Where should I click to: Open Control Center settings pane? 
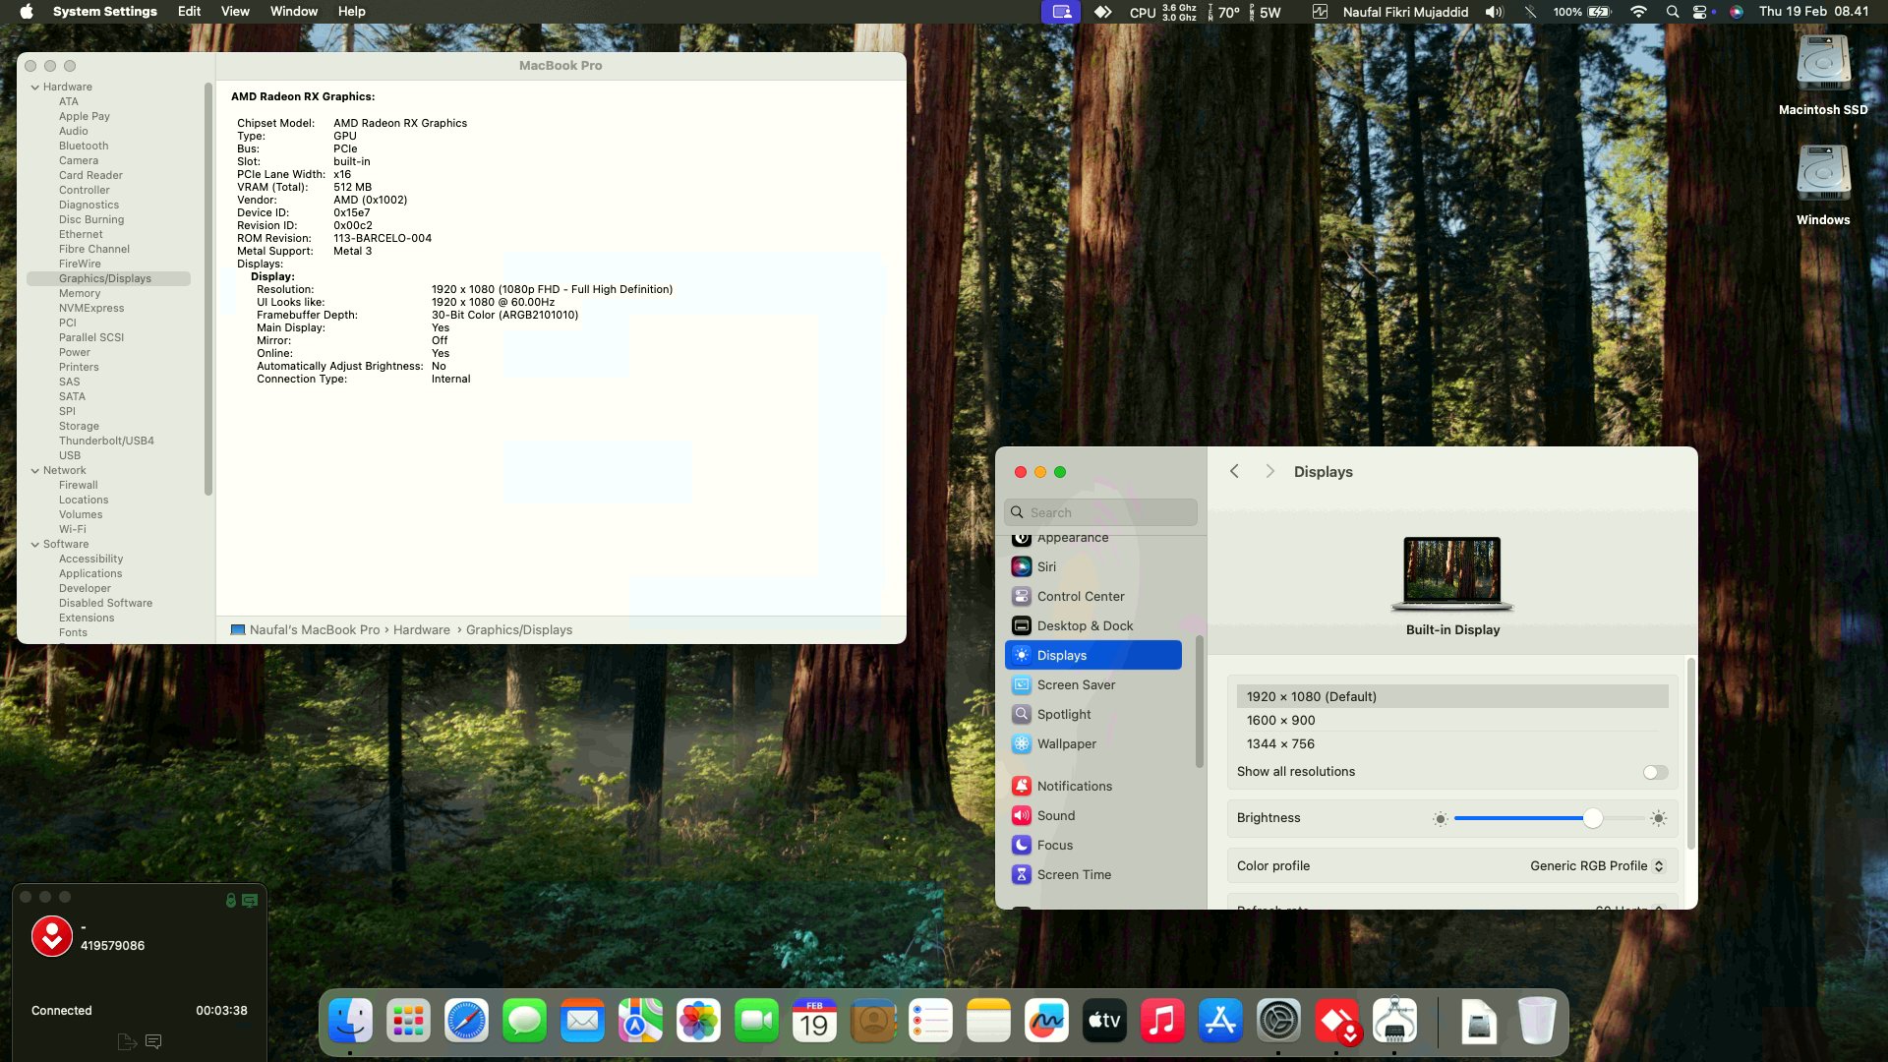[x=1093, y=596]
